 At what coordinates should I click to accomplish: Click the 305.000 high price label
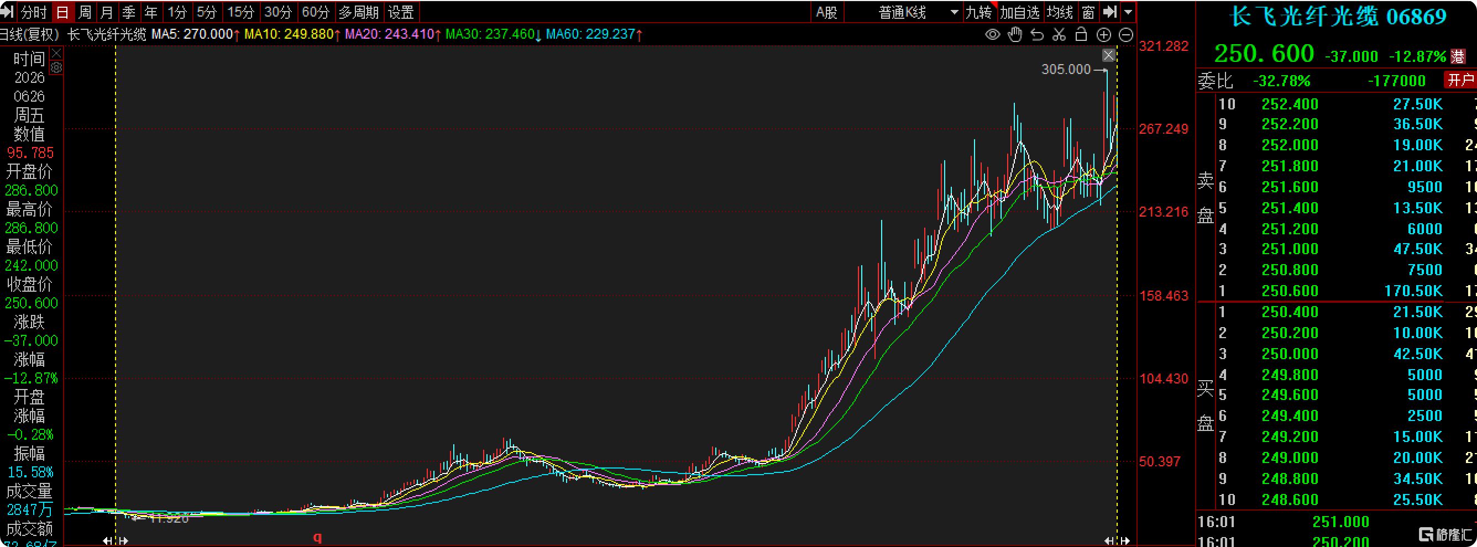(x=1066, y=70)
